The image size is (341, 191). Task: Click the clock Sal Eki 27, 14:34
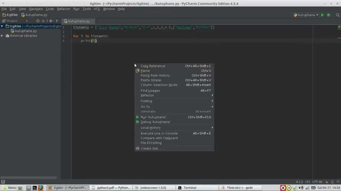click(328, 188)
